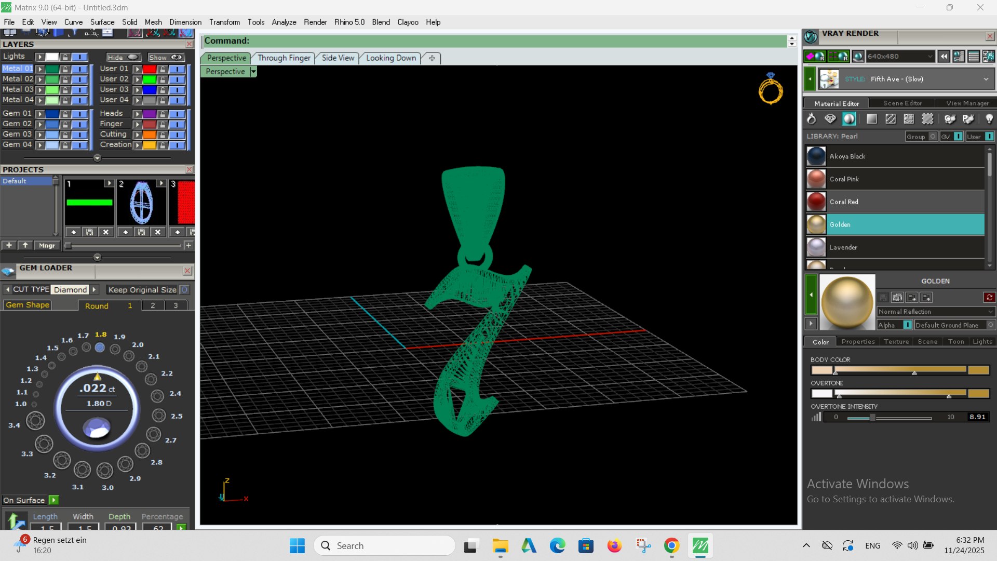Click the light bulb lighting icon
Image resolution: width=997 pixels, height=561 pixels.
point(989,119)
